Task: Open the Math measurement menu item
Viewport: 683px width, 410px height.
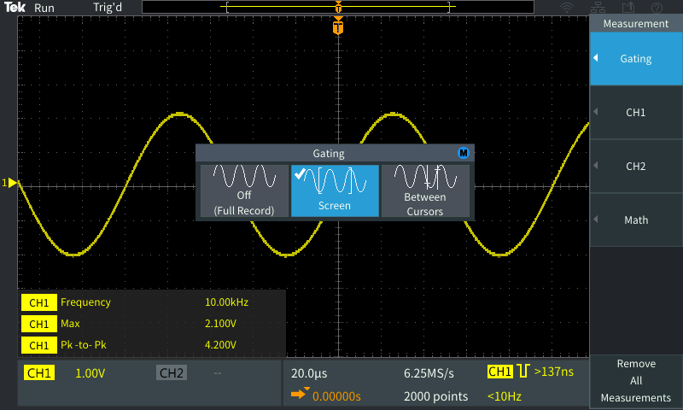Action: pos(636,220)
